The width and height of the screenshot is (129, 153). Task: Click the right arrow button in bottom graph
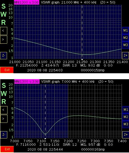(4, 119)
